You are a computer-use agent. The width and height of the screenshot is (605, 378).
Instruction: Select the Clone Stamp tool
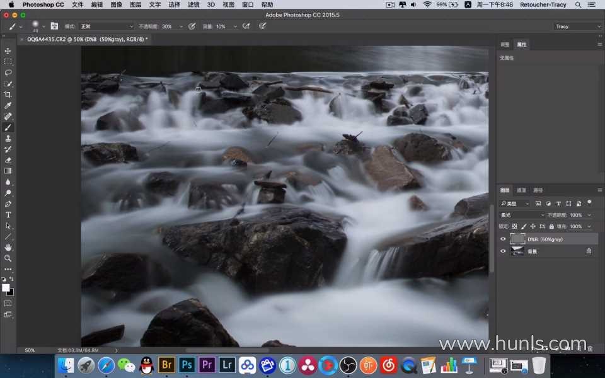[x=8, y=139]
